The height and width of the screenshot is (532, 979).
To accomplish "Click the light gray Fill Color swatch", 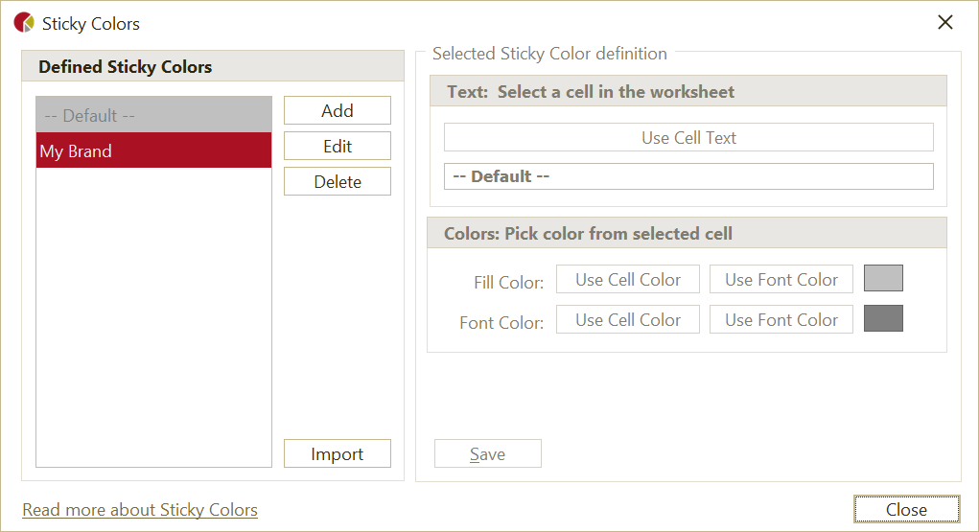I will (x=883, y=278).
